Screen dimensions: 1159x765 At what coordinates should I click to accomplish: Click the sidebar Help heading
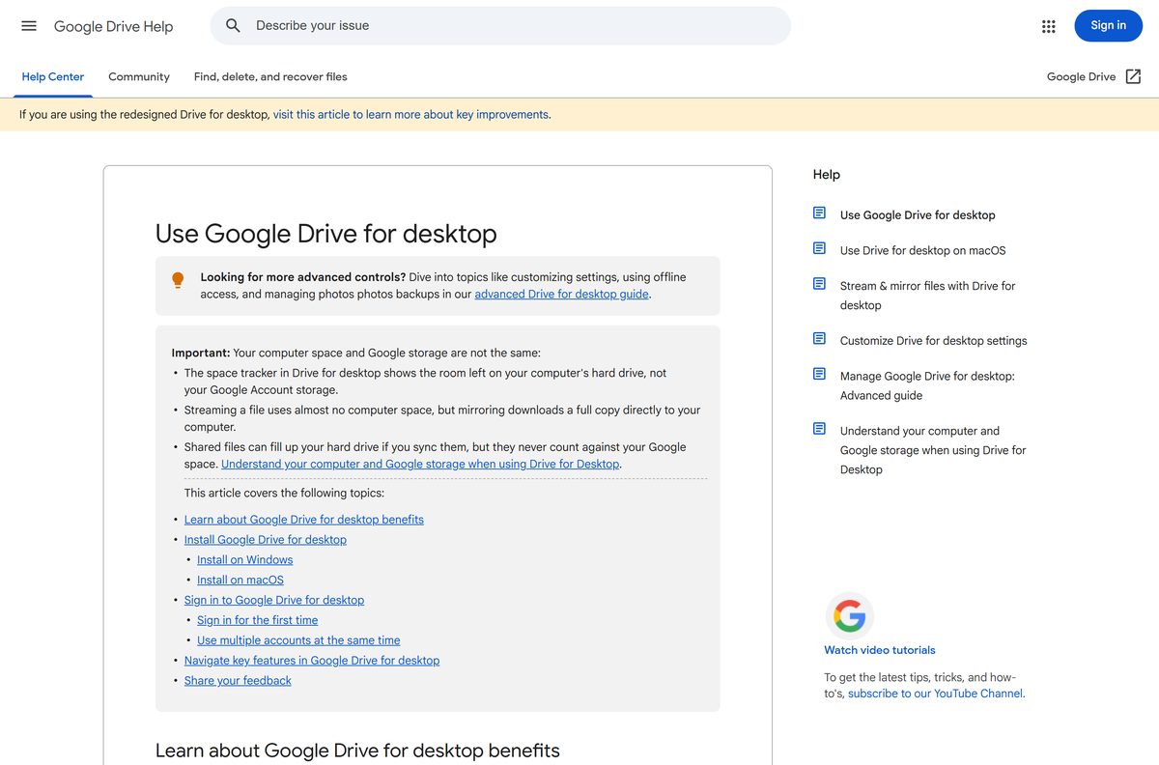[827, 175]
